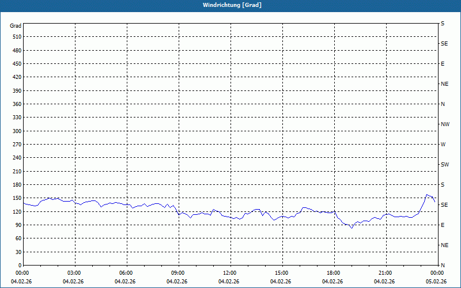Select the 360 value on the degree axis

click(x=17, y=104)
